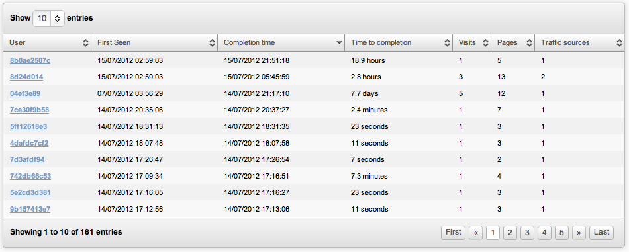Toggle Completion time descending sort arrow

tap(339, 43)
